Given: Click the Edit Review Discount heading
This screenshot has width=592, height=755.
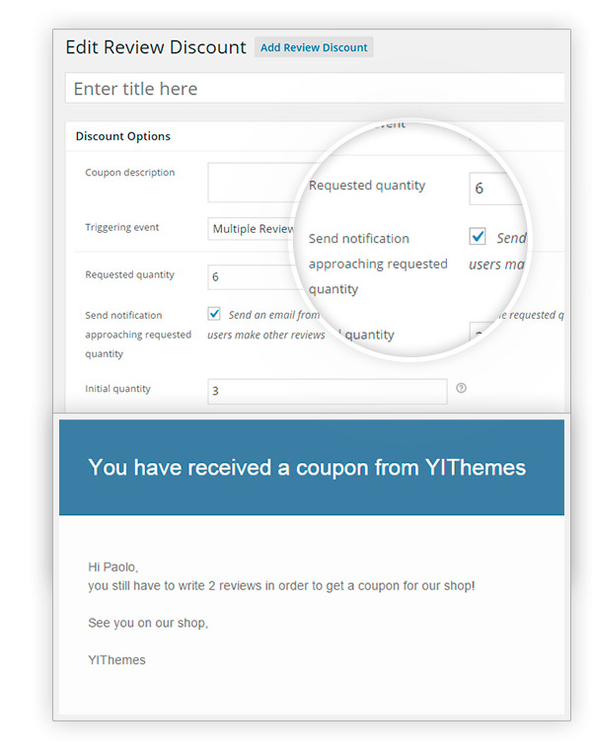Looking at the screenshot, I should (156, 47).
